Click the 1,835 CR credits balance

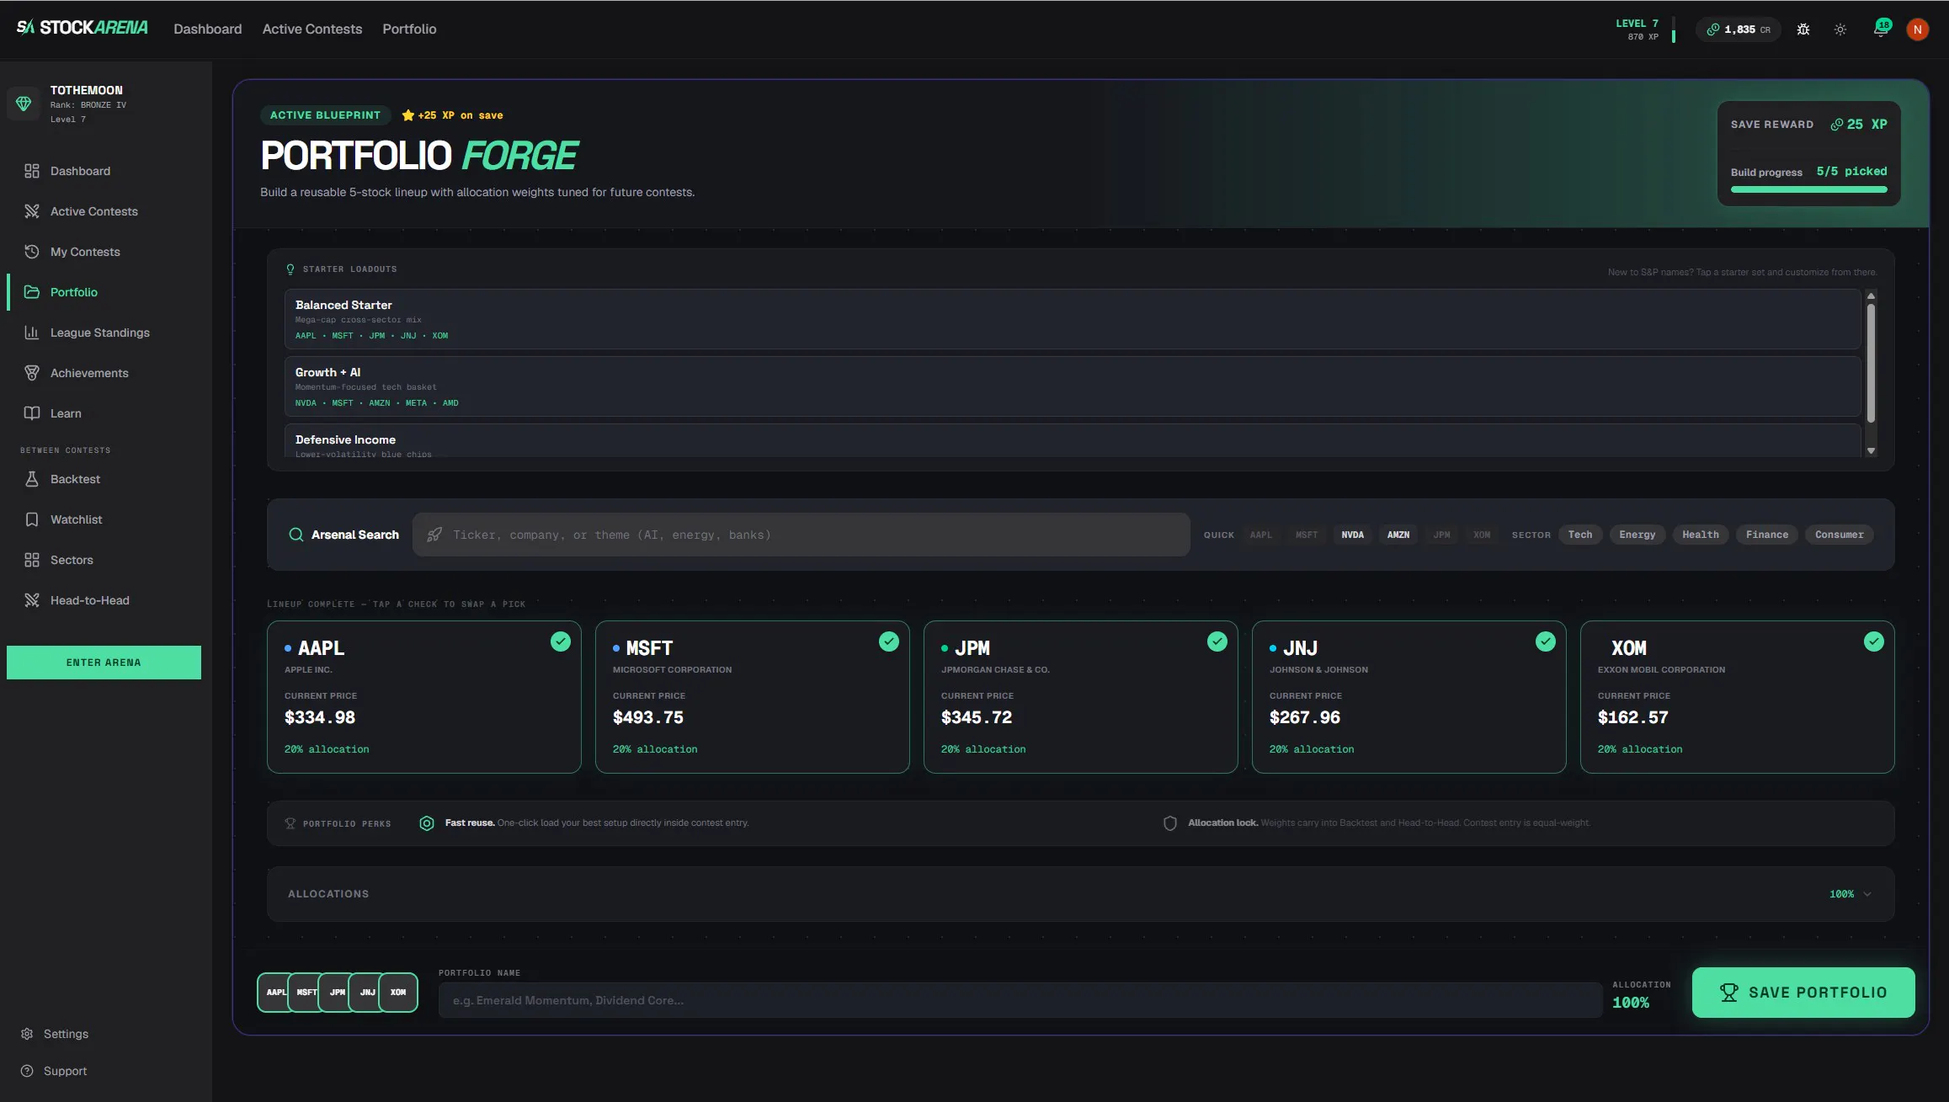1739,29
